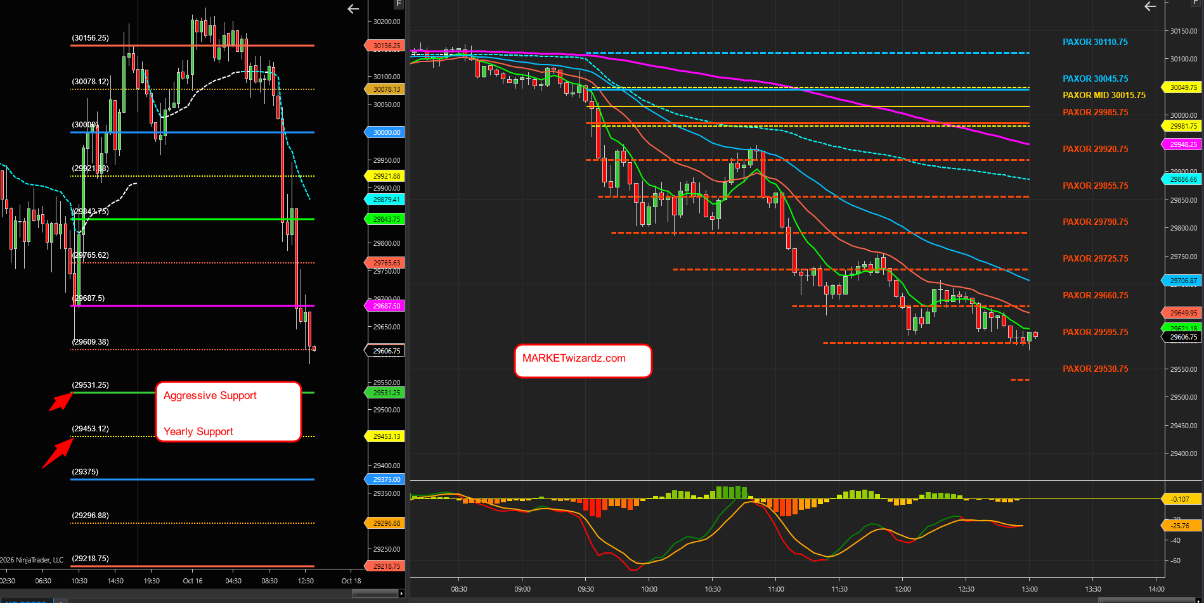Click the MARKETwizardz.com text box

click(583, 361)
